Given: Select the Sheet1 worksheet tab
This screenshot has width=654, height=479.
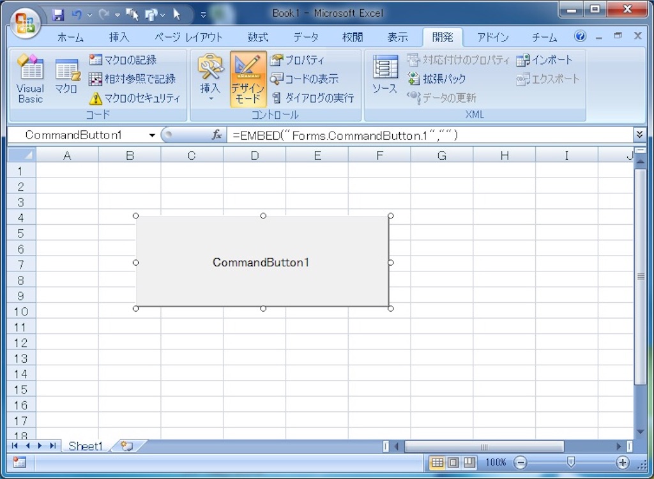Looking at the screenshot, I should [x=86, y=446].
